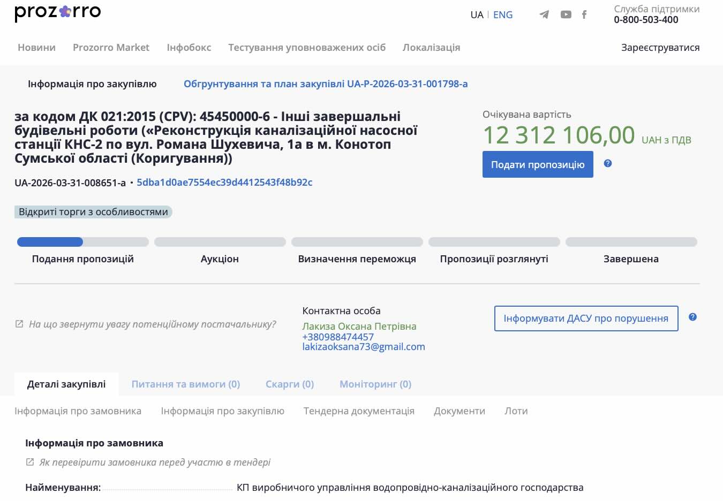Viewport: 723px width, 501px height.
Task: Click contact email lakizaoksana73@gmail.com
Action: [363, 347]
